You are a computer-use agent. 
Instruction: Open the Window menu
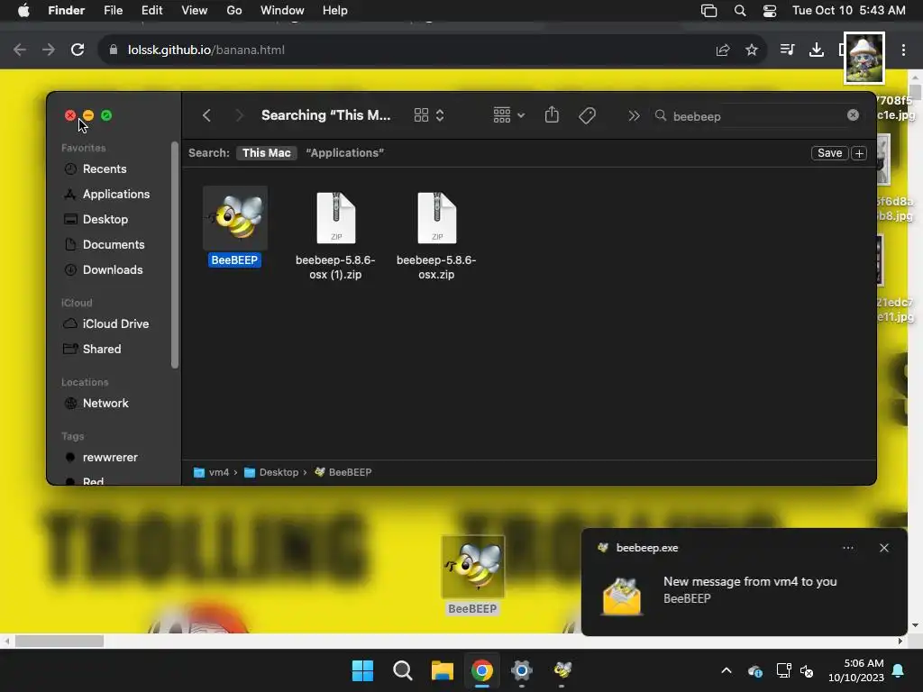[282, 11]
